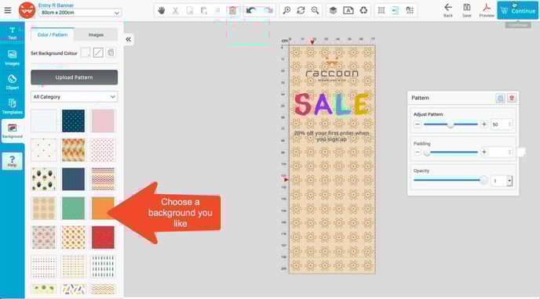Screen dimensions: 540x299
Task: Open the All Category dropdown
Action: (74, 97)
